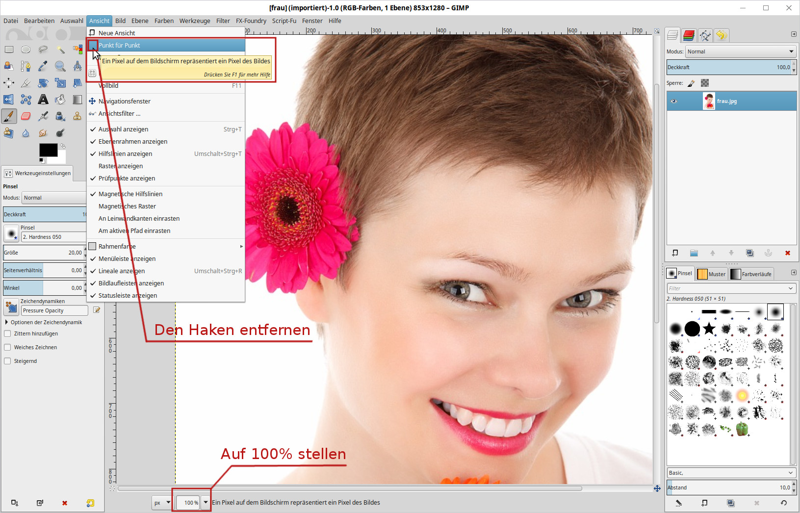
Task: Select the Zoom magnifier tool
Action: click(x=60, y=66)
